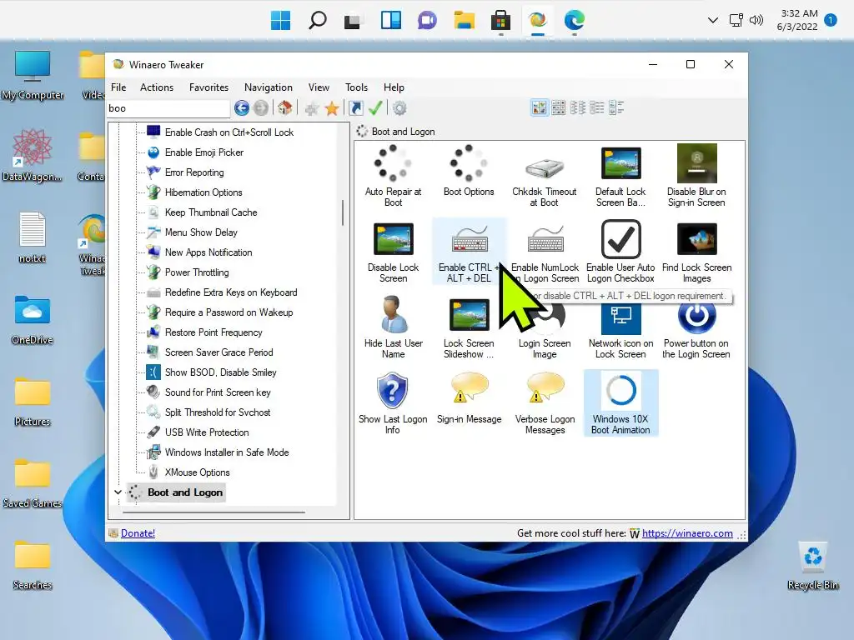Open Recycle Bin on desktop
Screen dimensions: 854x640
[812, 567]
